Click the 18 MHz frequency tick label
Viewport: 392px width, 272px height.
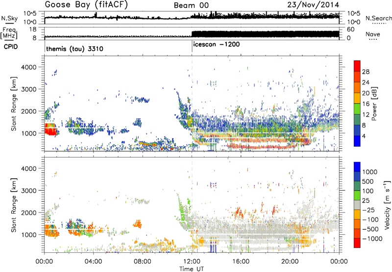(33, 29)
